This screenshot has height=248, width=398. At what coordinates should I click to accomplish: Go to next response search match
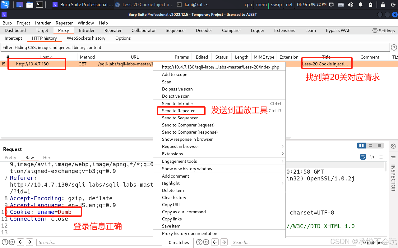point(224,242)
